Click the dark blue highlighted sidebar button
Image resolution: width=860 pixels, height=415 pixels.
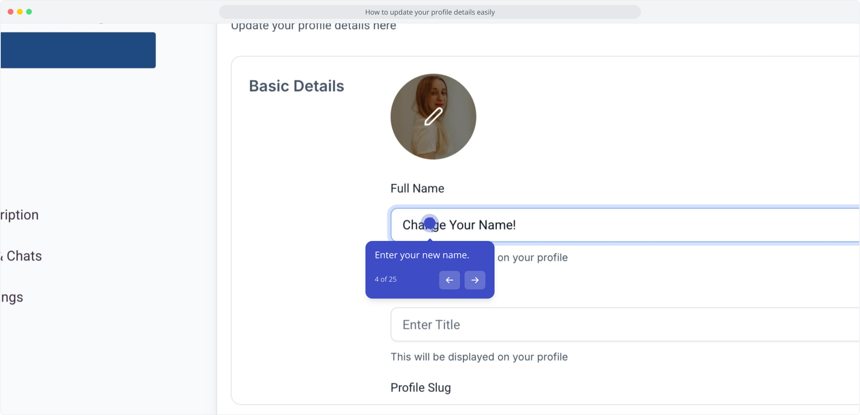(x=78, y=50)
